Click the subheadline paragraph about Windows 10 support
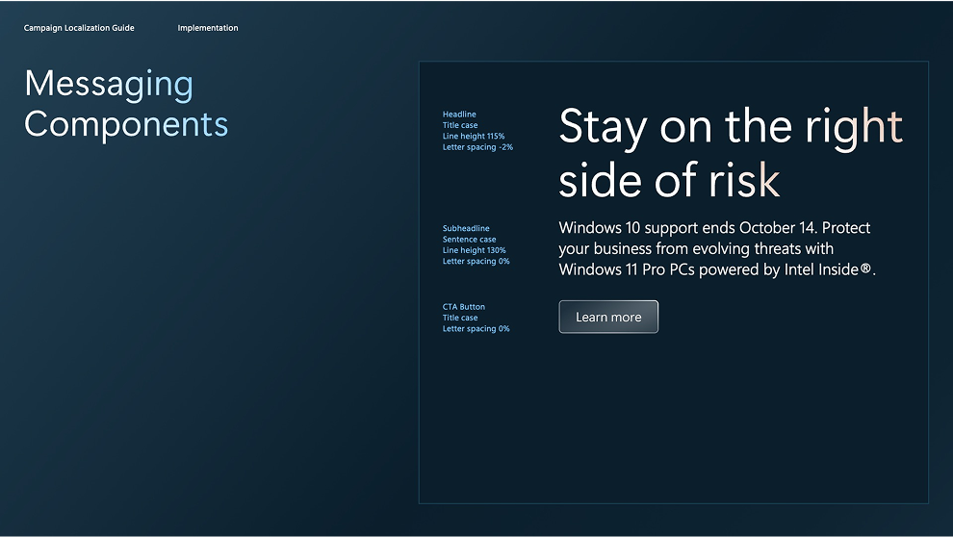953x537 pixels. (x=717, y=248)
